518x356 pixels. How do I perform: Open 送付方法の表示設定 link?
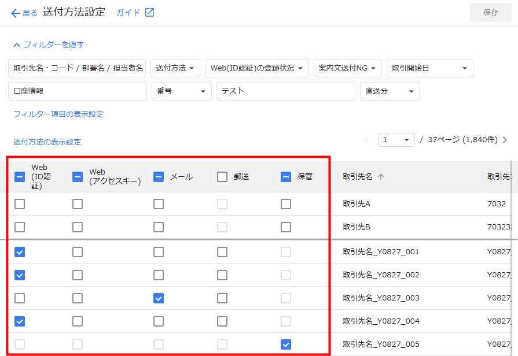[47, 142]
